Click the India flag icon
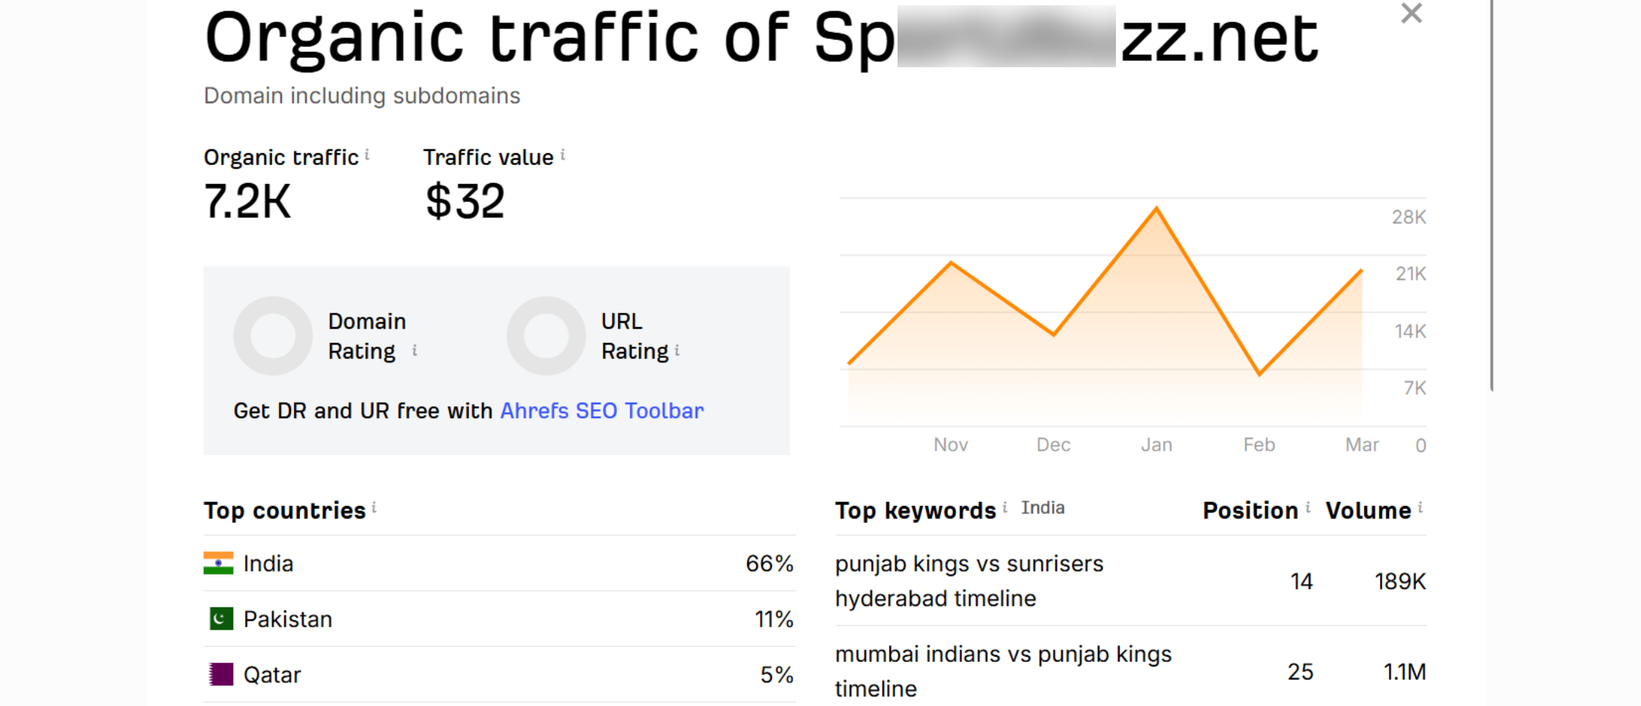Viewport: 1641px width, 706px height. coord(218,563)
